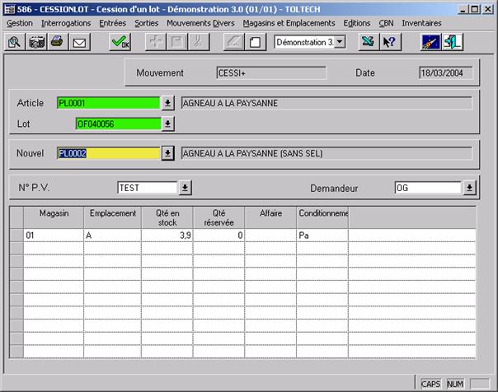Click the context help question-mark icon

(x=389, y=42)
